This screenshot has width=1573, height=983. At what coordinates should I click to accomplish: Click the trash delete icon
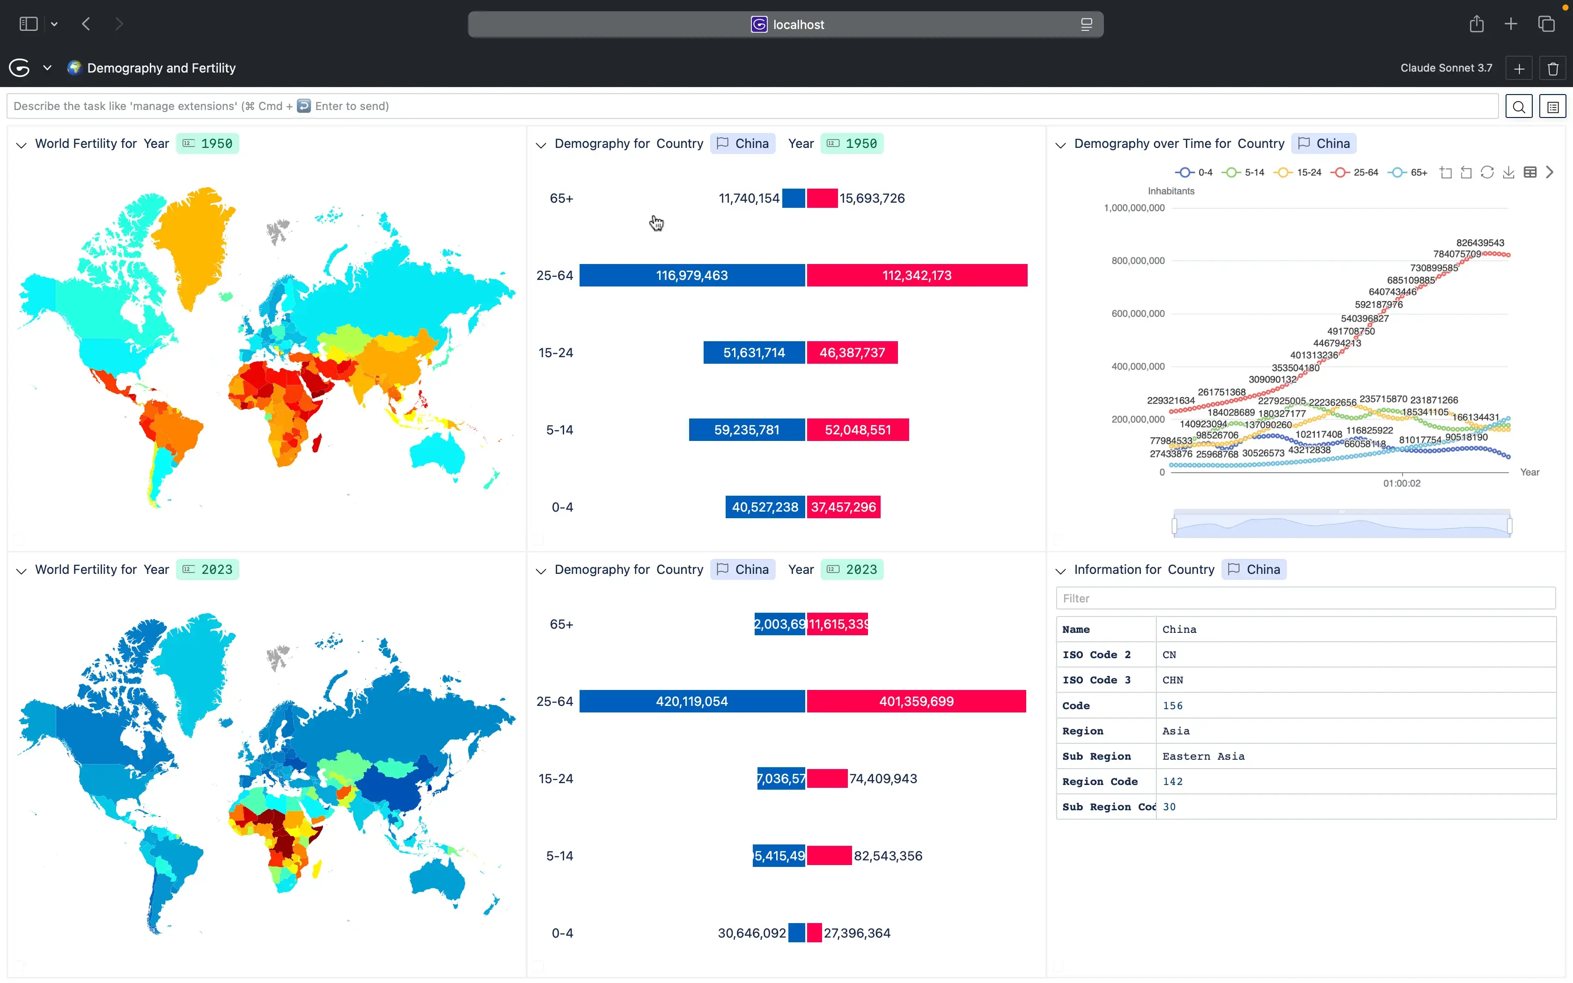click(x=1553, y=68)
